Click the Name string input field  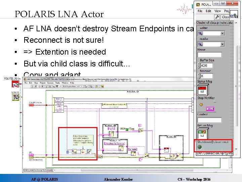coord(209,55)
